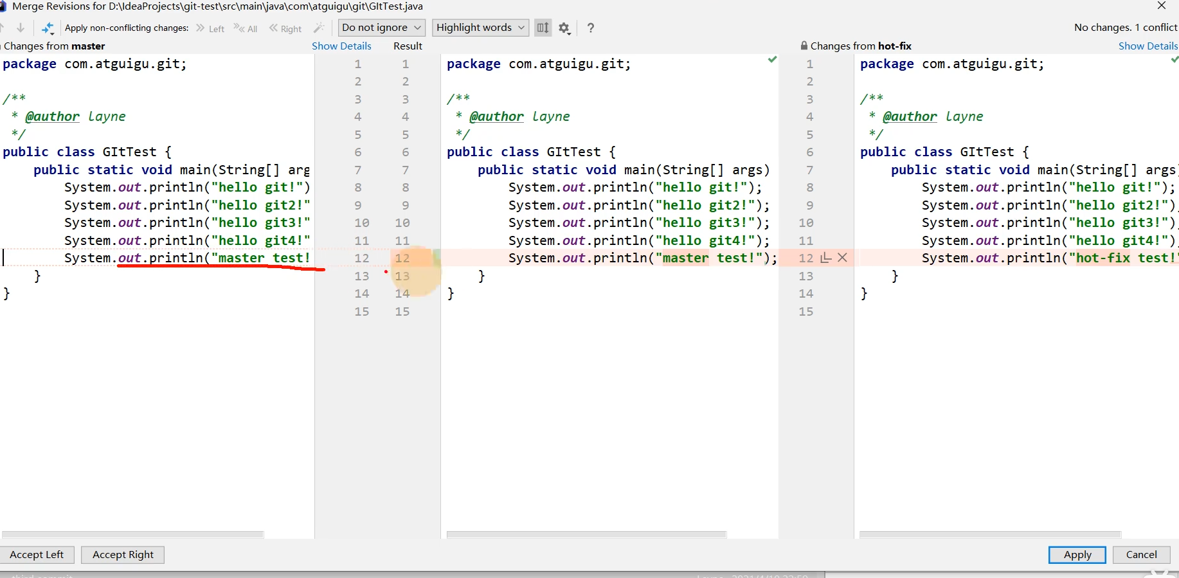Click the lock icon beside Changes from hot-fix
Screen dimensions: 1179x578
804,46
